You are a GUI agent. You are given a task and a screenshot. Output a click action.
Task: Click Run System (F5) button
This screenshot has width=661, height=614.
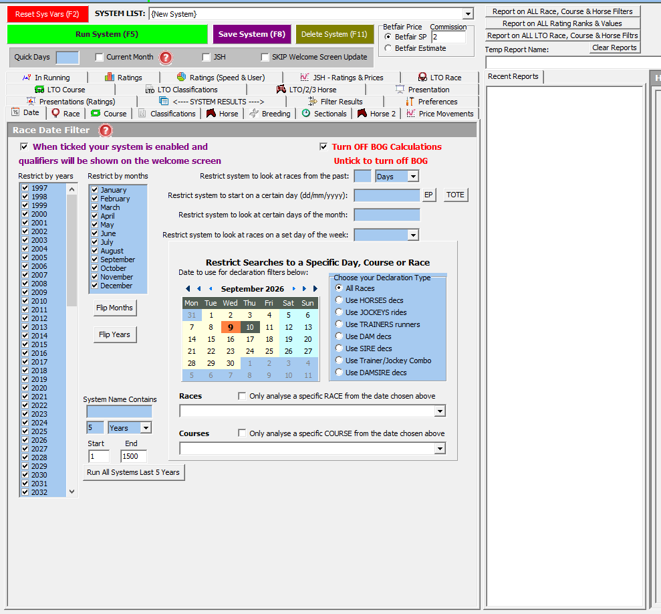(107, 34)
